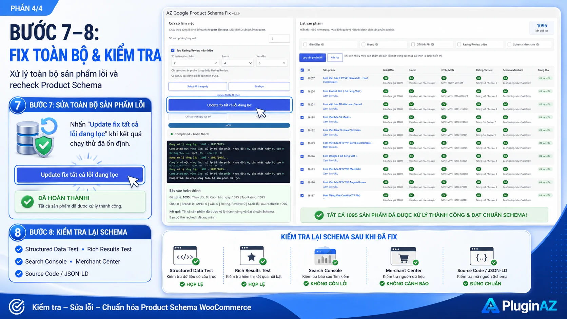Click the green check beside ĐÃ HOÀN THÀNH!

pyautogui.click(x=27, y=202)
